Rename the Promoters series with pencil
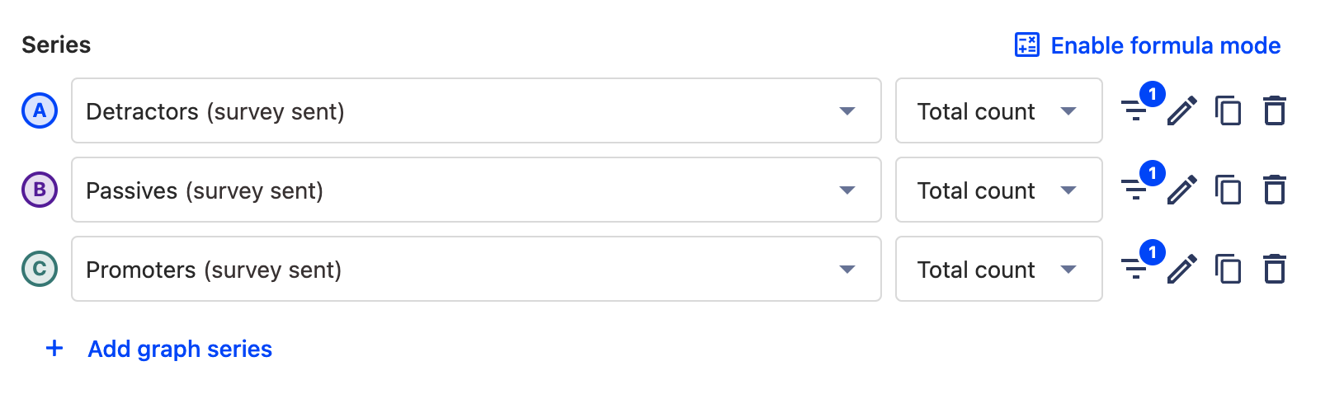The image size is (1330, 399). tap(1181, 269)
